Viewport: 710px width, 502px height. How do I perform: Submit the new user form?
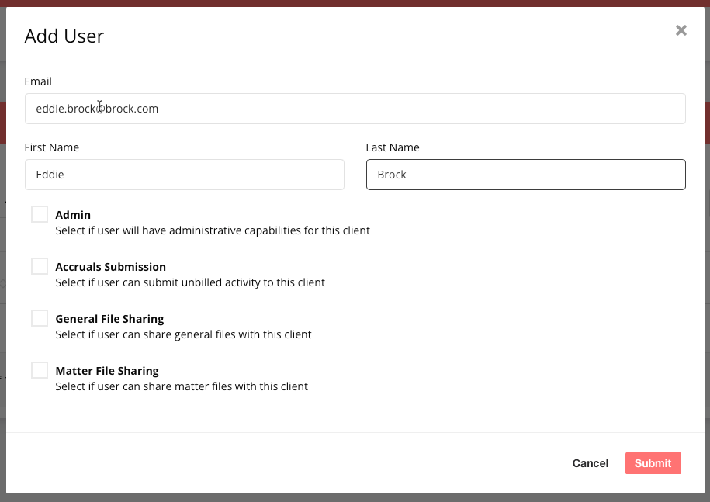pos(653,463)
